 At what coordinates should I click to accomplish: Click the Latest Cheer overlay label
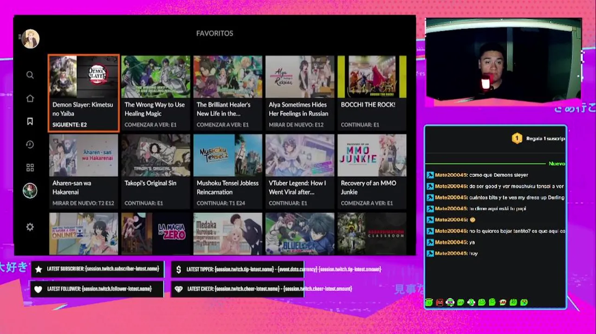[269, 289]
